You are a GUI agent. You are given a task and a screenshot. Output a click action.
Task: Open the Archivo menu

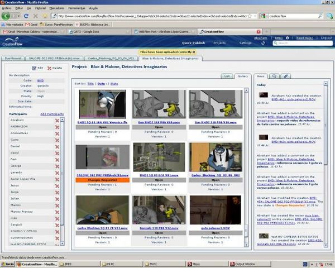6,8
